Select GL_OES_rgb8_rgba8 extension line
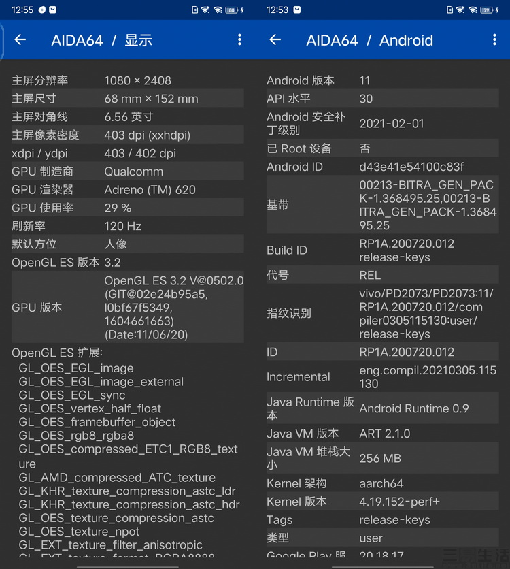The width and height of the screenshot is (510, 569). click(76, 436)
